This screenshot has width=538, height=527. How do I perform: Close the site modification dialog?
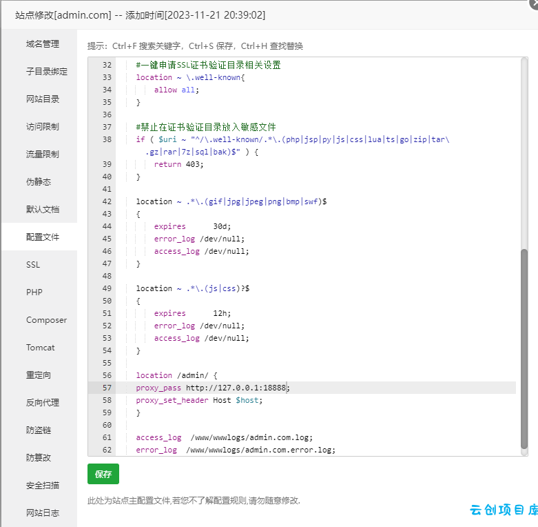tap(535, 3)
